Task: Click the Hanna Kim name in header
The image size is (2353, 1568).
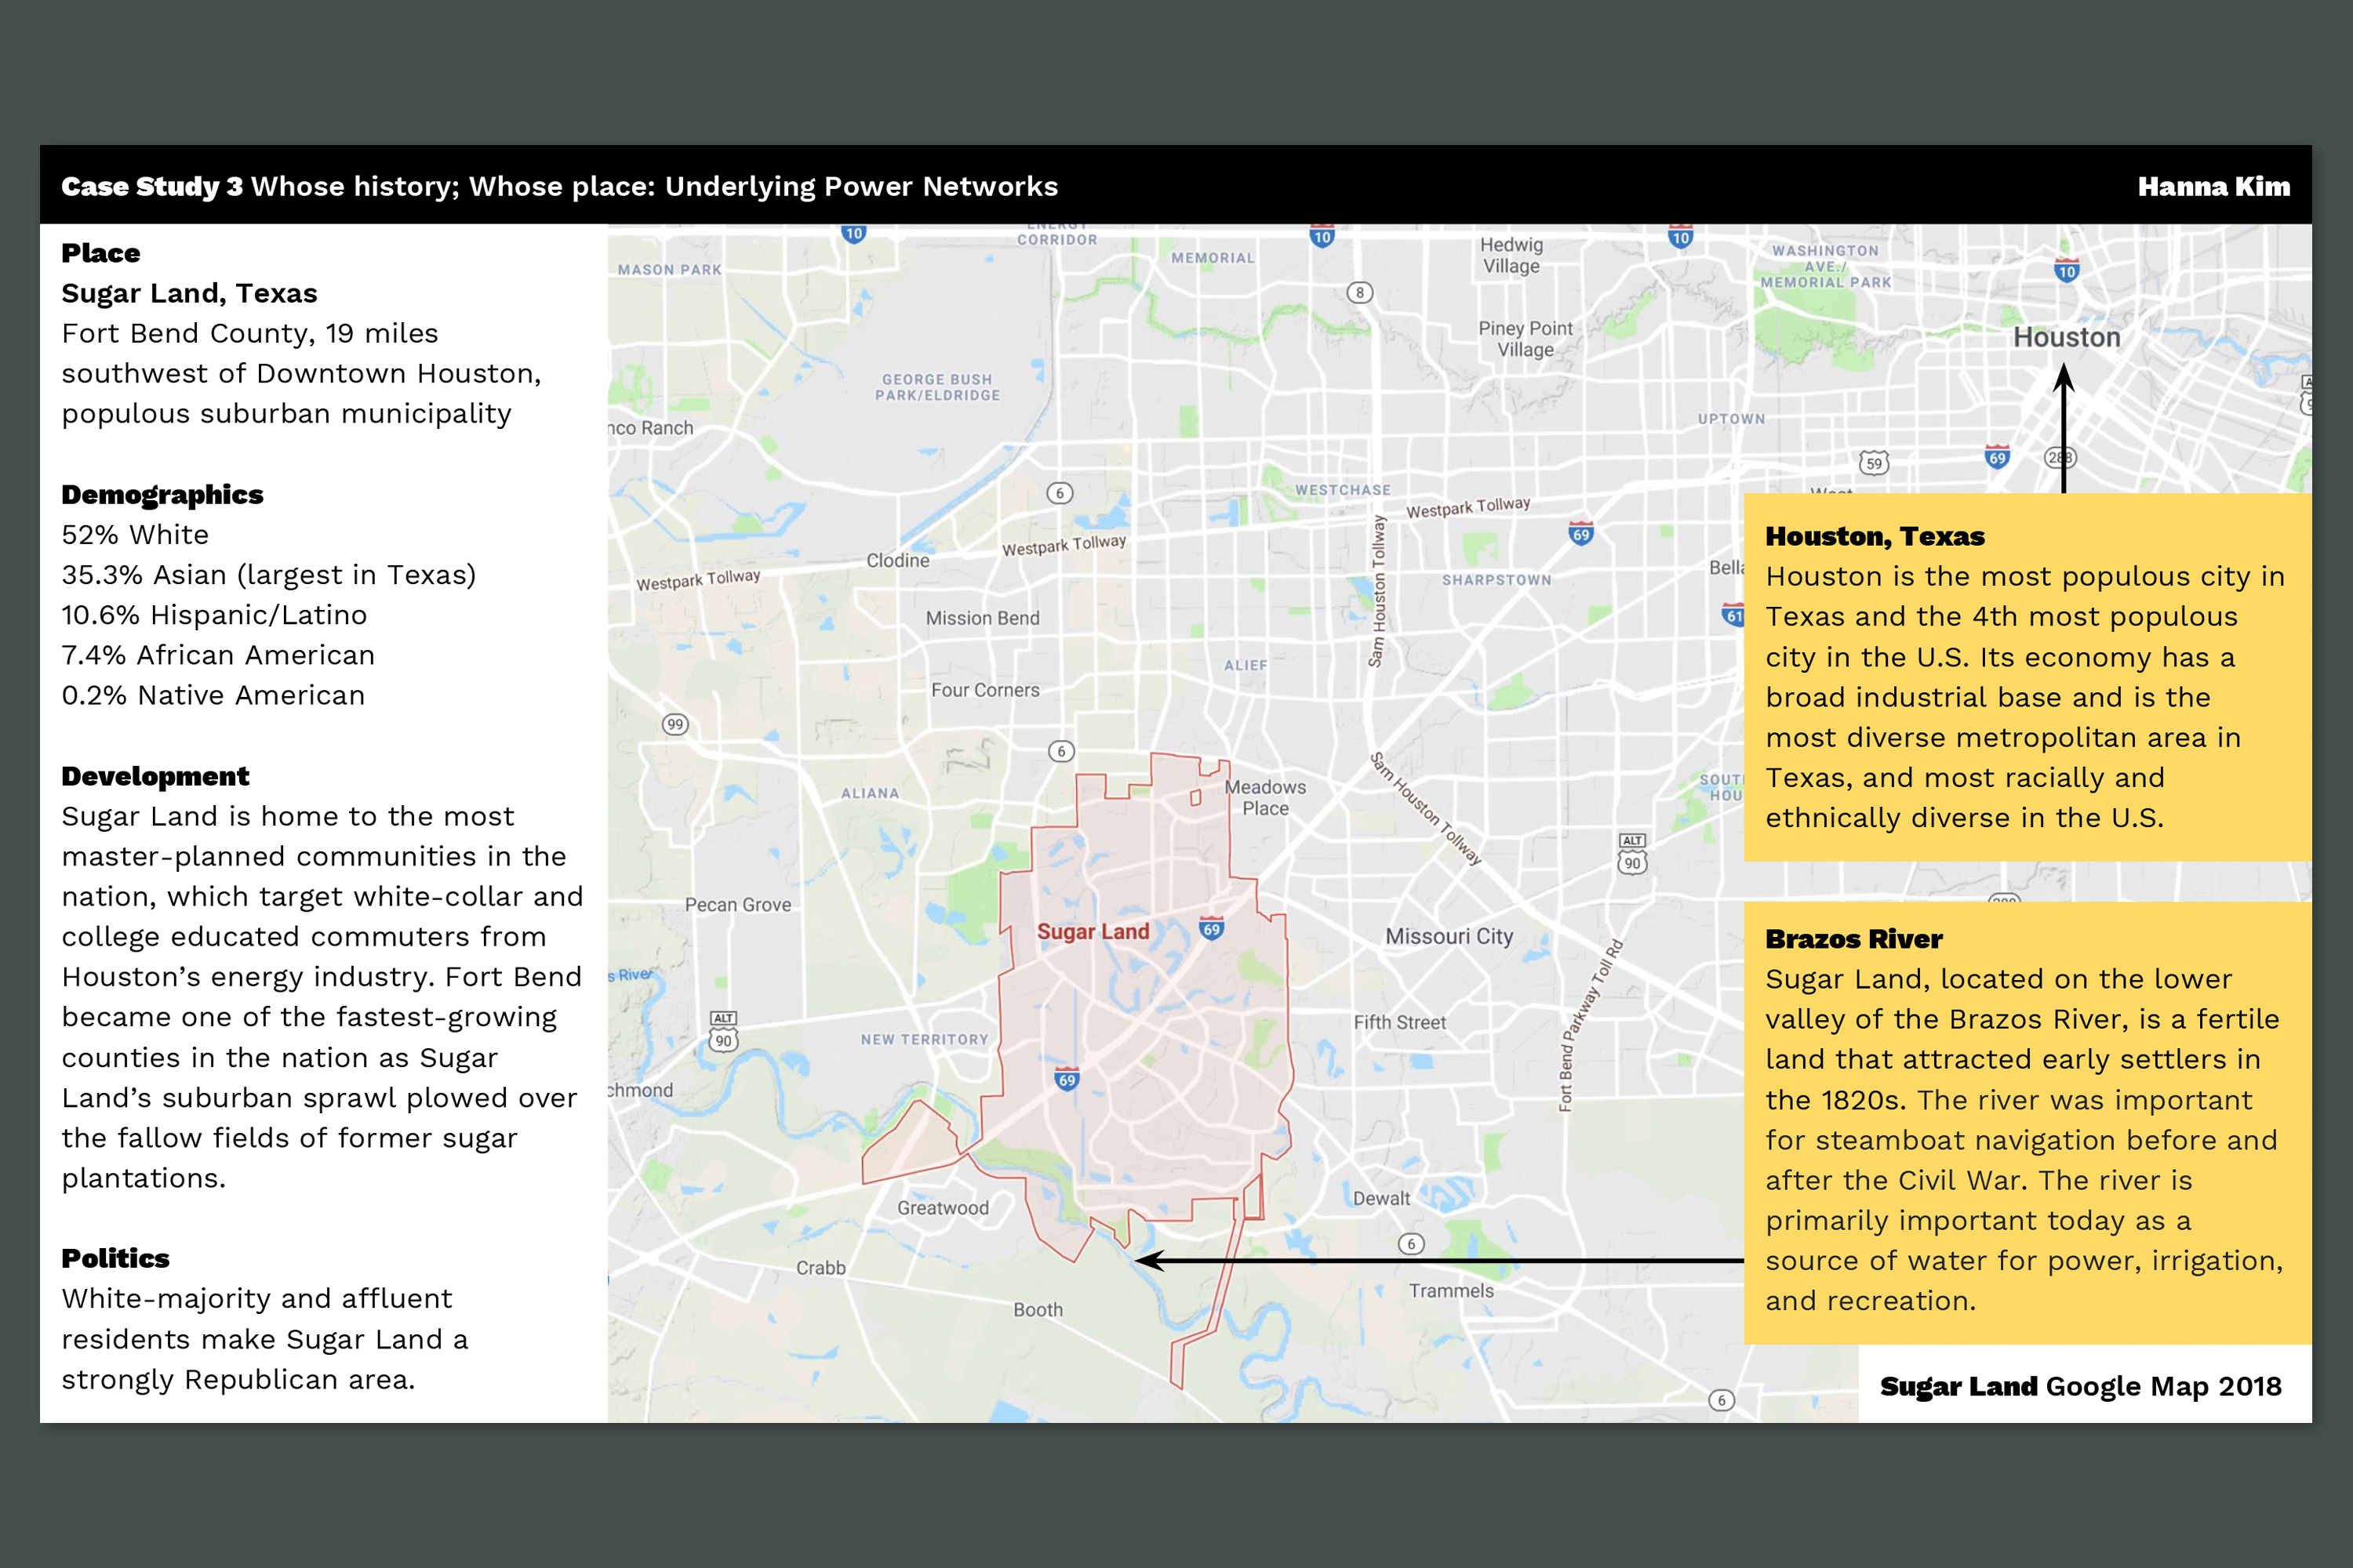Action: 2213,187
